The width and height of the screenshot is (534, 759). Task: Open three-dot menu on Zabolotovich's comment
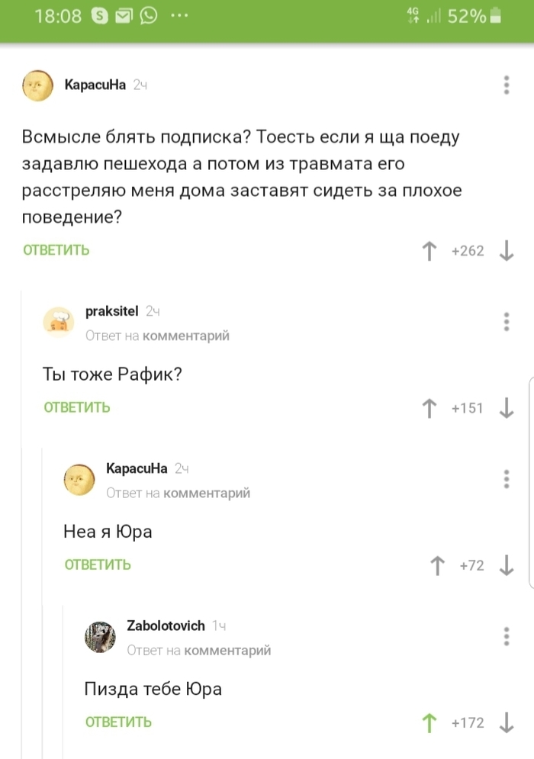tap(507, 636)
